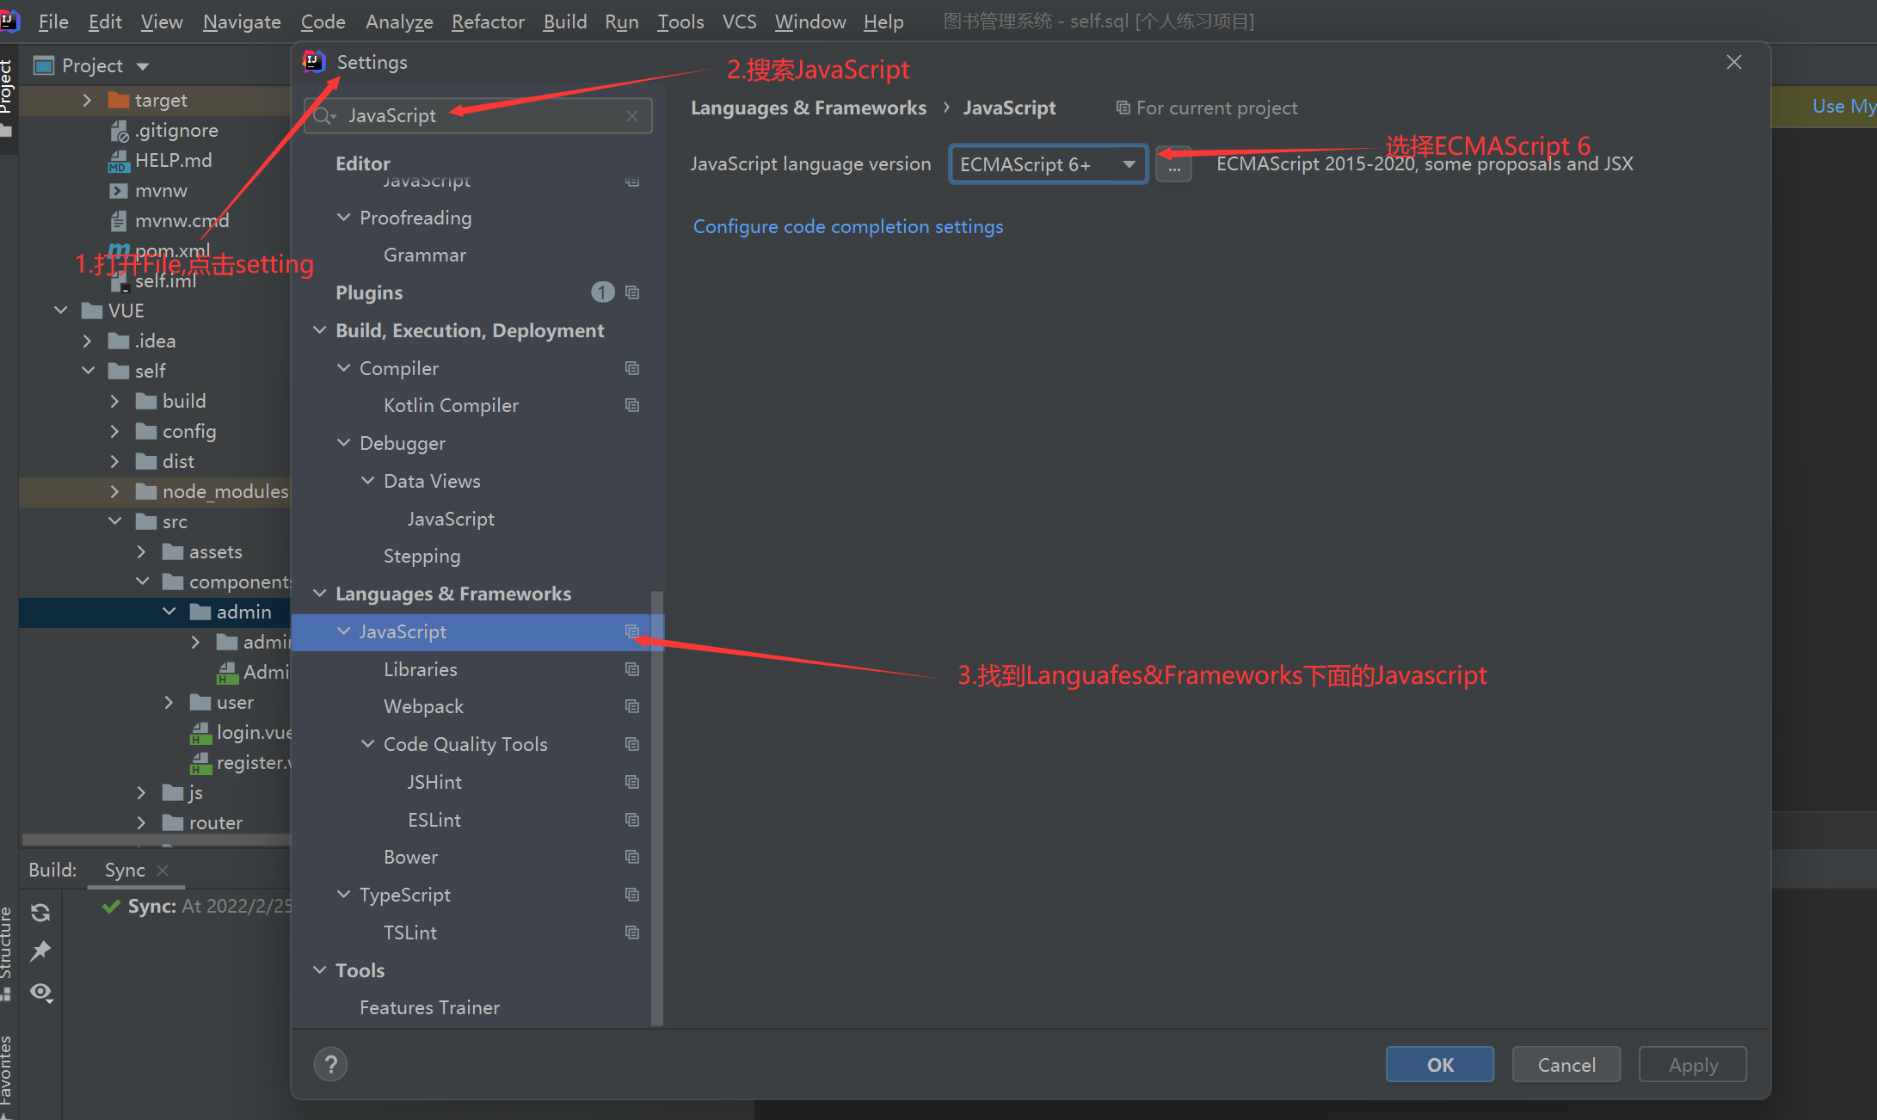Click the IntelliJ IDEA logo in Settings title
The width and height of the screenshot is (1877, 1120).
314,62
